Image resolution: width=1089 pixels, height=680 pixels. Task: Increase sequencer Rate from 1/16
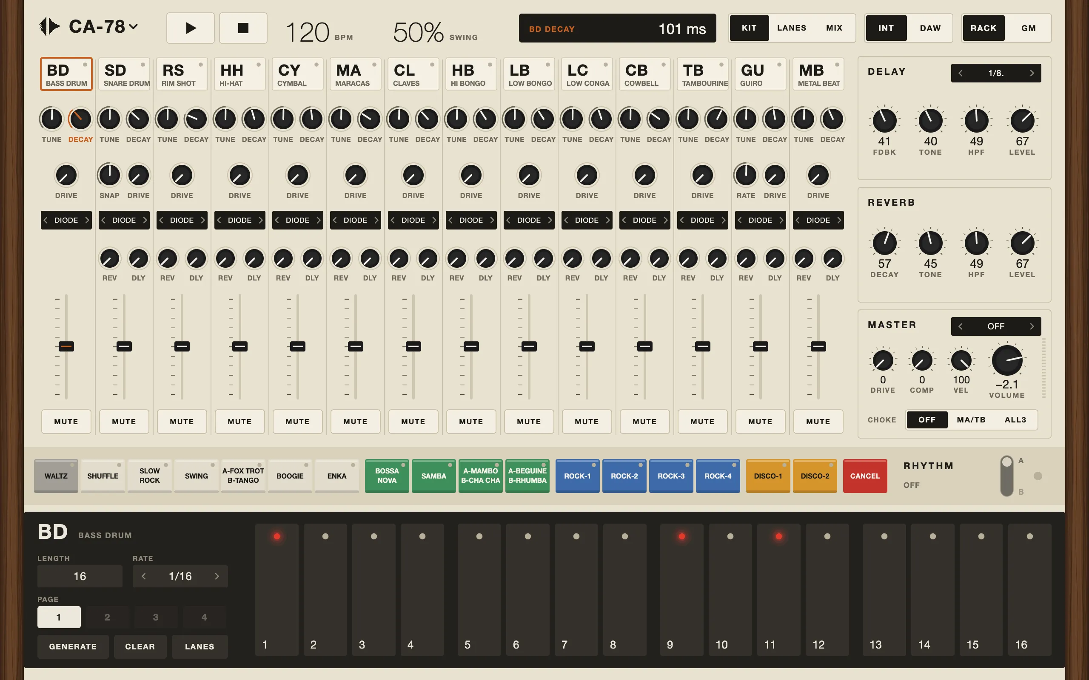[x=217, y=576]
